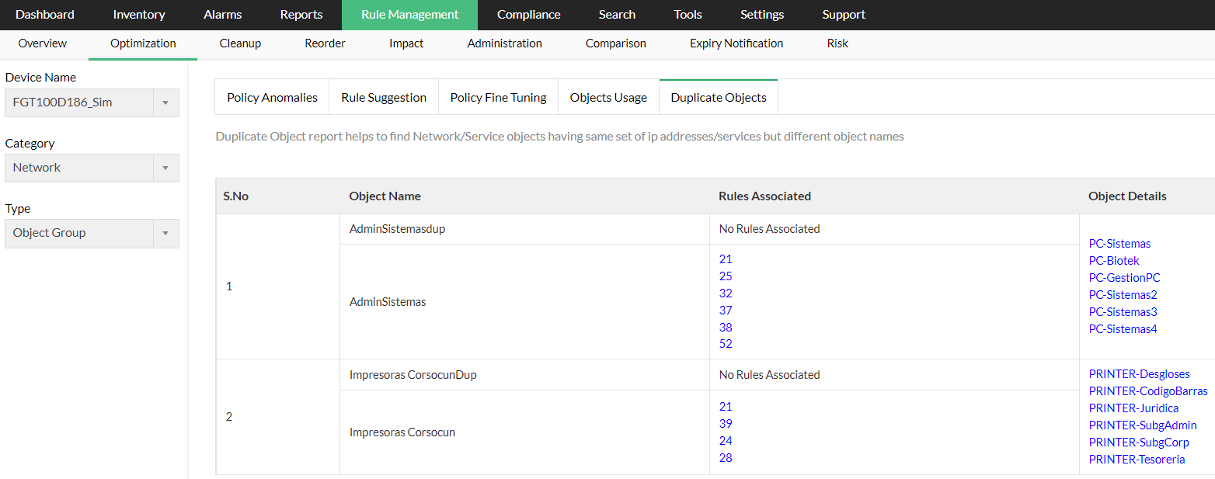Click PC-Sistemas4 object link
The image size is (1215, 479).
(1123, 329)
